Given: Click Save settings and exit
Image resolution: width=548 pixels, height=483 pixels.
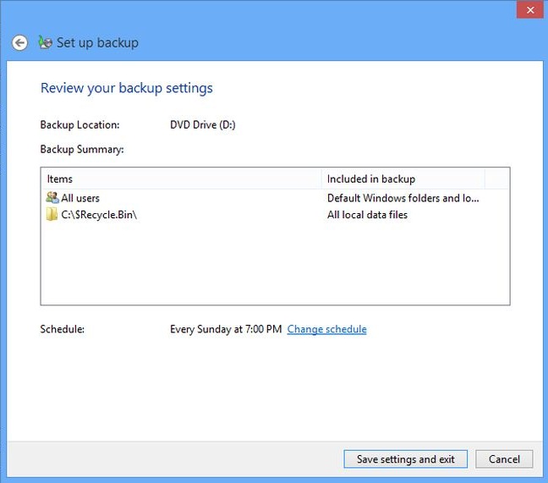Looking at the screenshot, I should pyautogui.click(x=405, y=458).
